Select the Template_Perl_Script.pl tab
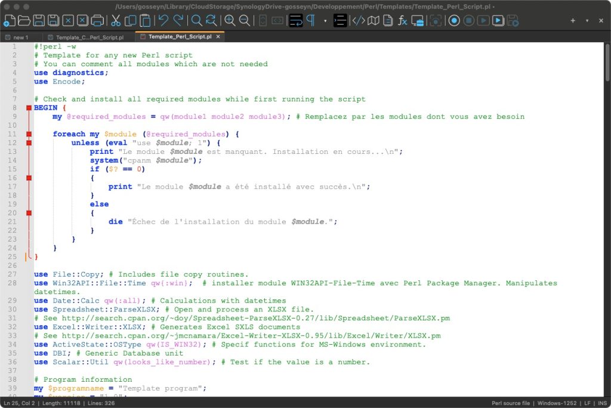The image size is (611, 408). click(180, 36)
